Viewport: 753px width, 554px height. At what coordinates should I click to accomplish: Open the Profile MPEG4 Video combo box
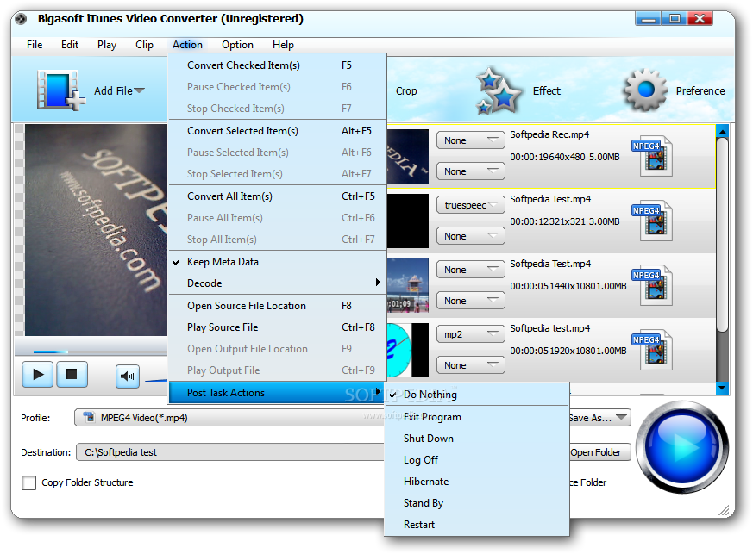[x=230, y=418]
